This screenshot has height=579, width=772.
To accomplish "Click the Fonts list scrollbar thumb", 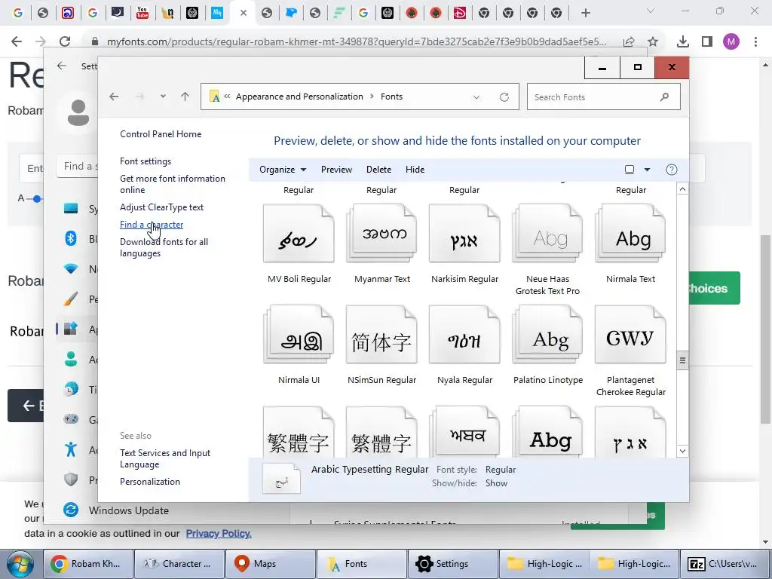I will pyautogui.click(x=682, y=360).
